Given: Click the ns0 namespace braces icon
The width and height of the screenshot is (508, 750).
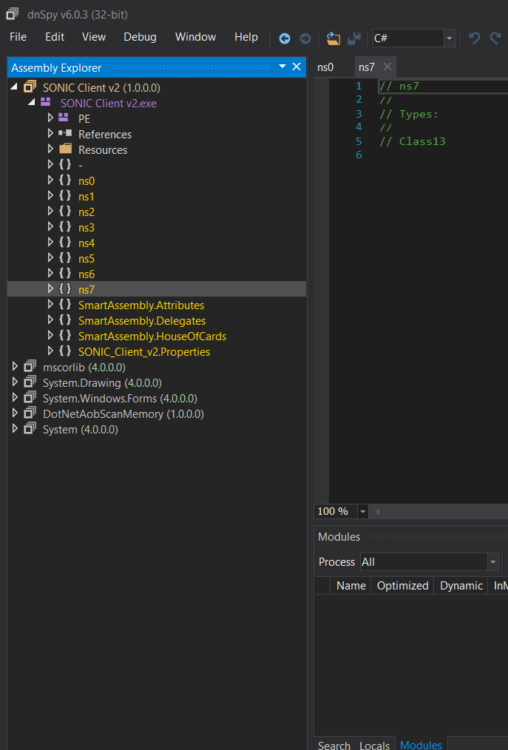Looking at the screenshot, I should (x=65, y=180).
